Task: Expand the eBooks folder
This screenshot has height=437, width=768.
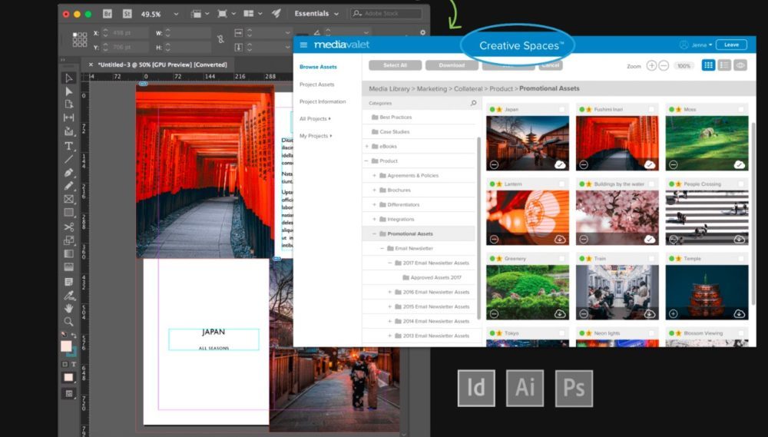Action: [x=367, y=147]
